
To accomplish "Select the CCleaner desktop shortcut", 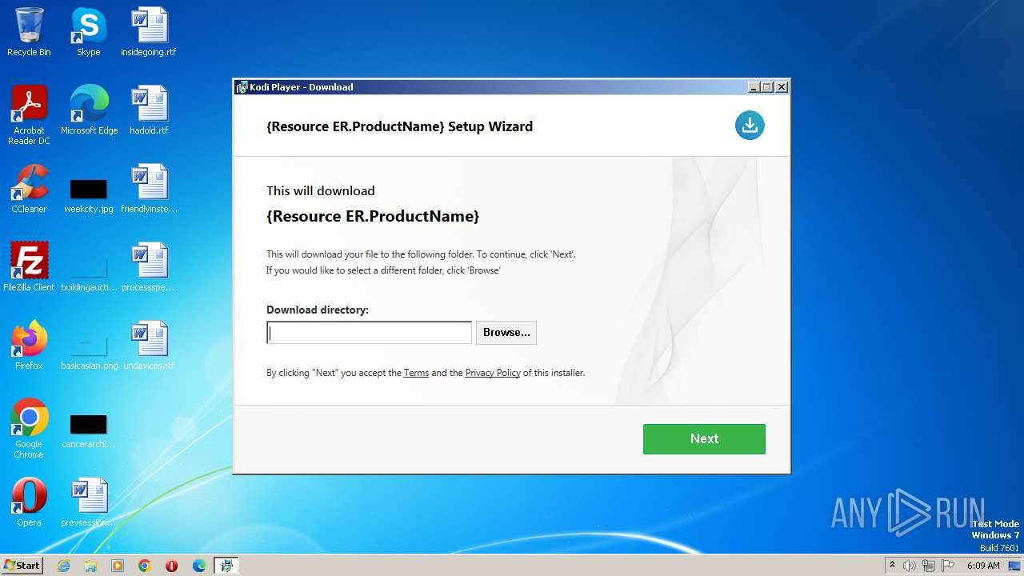I will pyautogui.click(x=29, y=189).
